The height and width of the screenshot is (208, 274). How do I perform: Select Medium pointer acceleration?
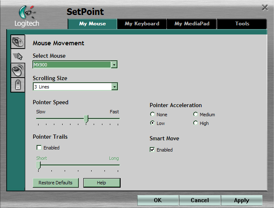click(x=196, y=114)
